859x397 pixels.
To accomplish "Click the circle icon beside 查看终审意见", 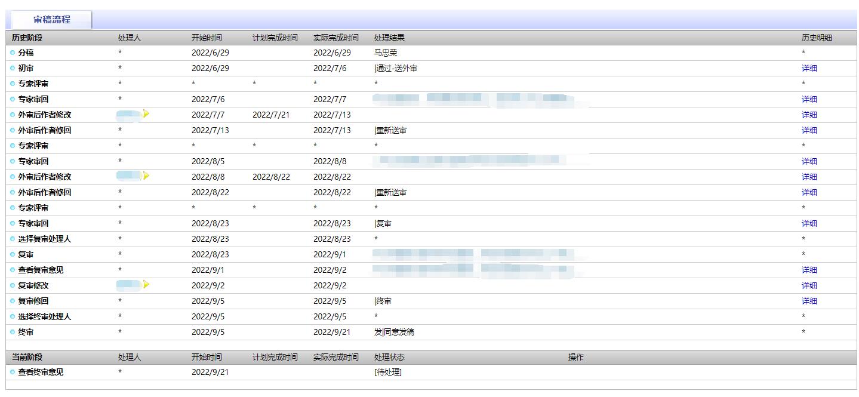I will 13,372.
